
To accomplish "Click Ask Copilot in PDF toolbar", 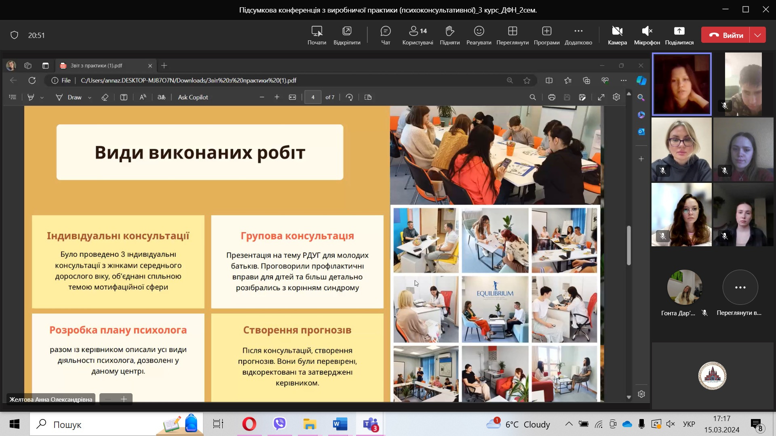I will (x=193, y=97).
